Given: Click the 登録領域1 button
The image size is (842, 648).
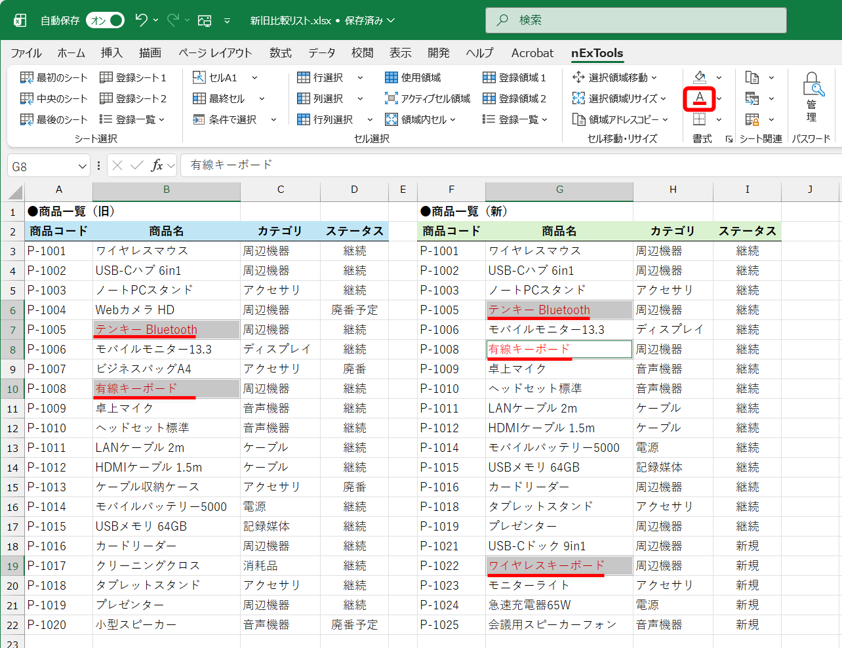Looking at the screenshot, I should point(514,77).
